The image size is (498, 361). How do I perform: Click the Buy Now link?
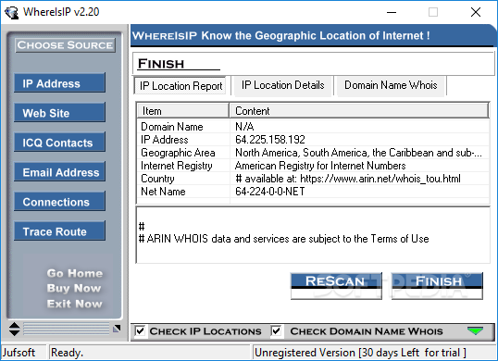pyautogui.click(x=74, y=288)
